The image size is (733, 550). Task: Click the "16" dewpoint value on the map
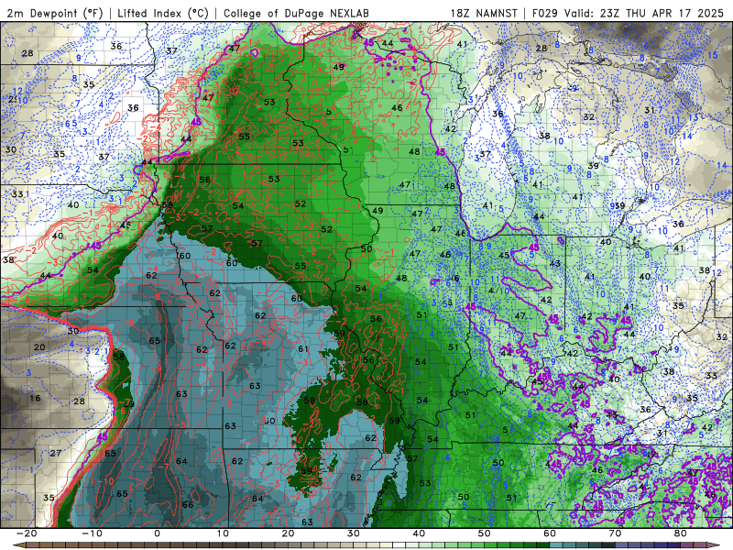pyautogui.click(x=35, y=399)
